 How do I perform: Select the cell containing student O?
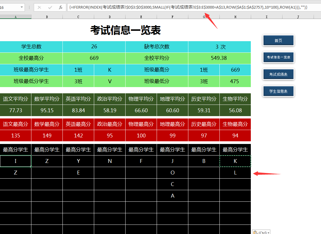pos(173,173)
